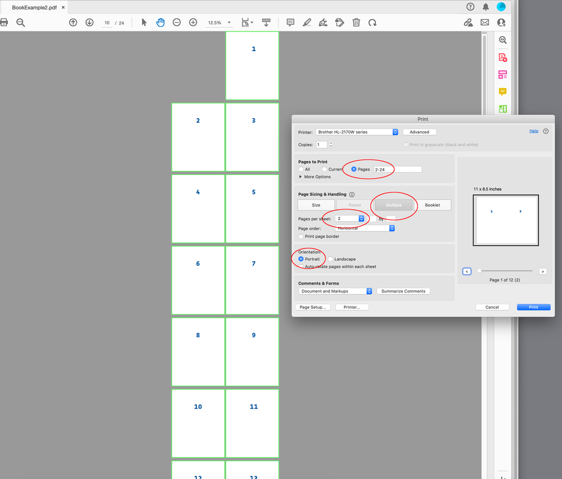562x479 pixels.
Task: Select the BookExample2.pdf document tab
Action: [35, 7]
